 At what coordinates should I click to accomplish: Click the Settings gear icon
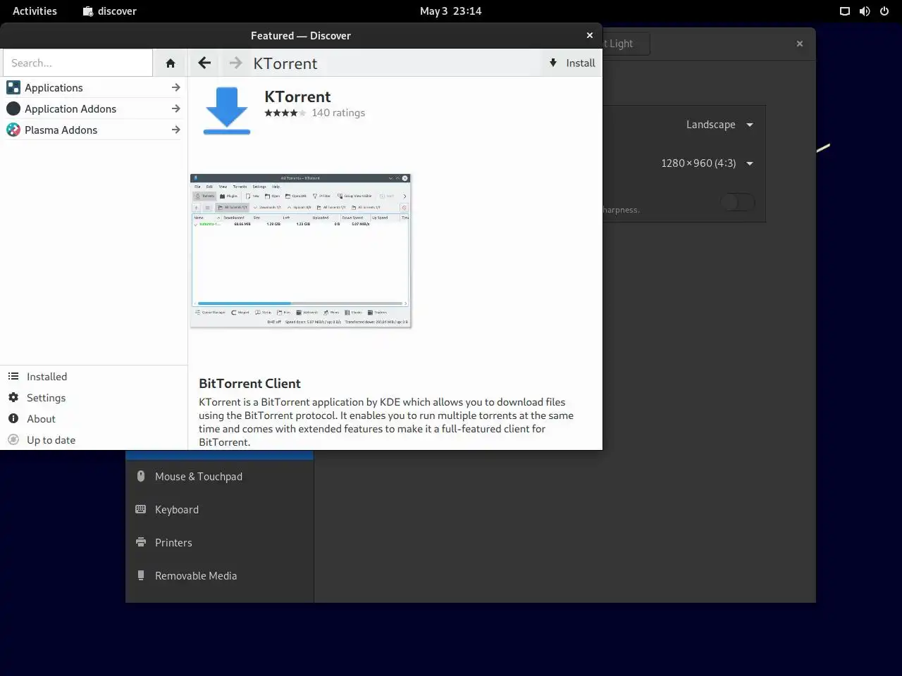coord(13,398)
